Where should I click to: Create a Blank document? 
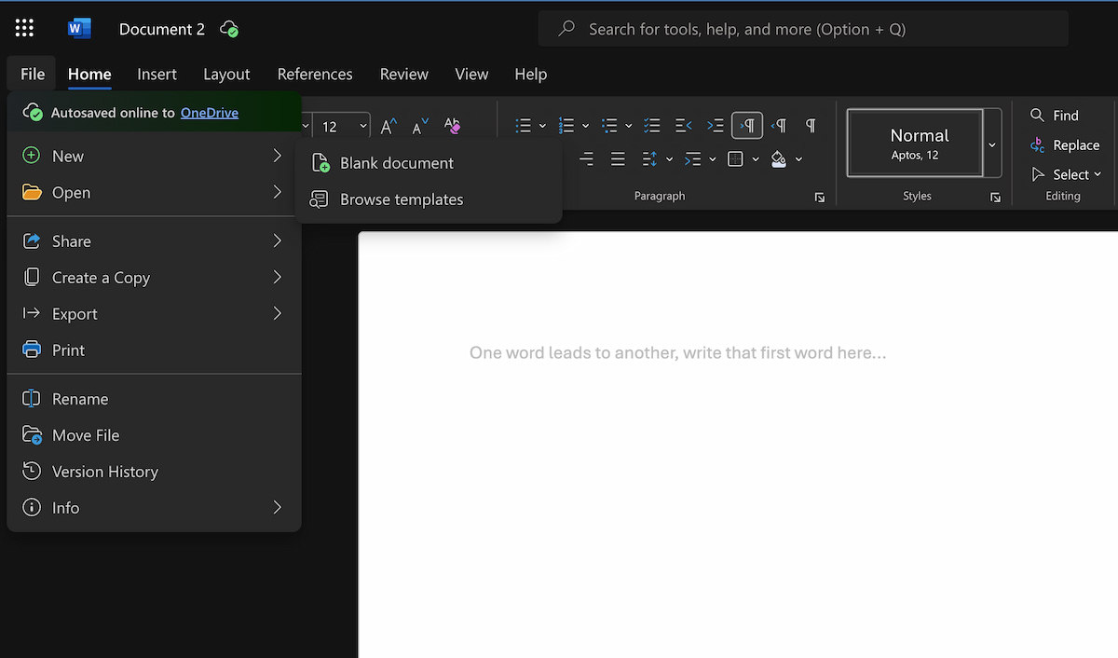[397, 162]
